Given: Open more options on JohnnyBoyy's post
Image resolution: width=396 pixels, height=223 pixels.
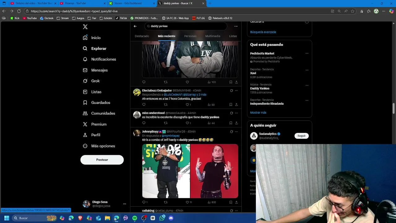Looking at the screenshot, I should point(236,132).
